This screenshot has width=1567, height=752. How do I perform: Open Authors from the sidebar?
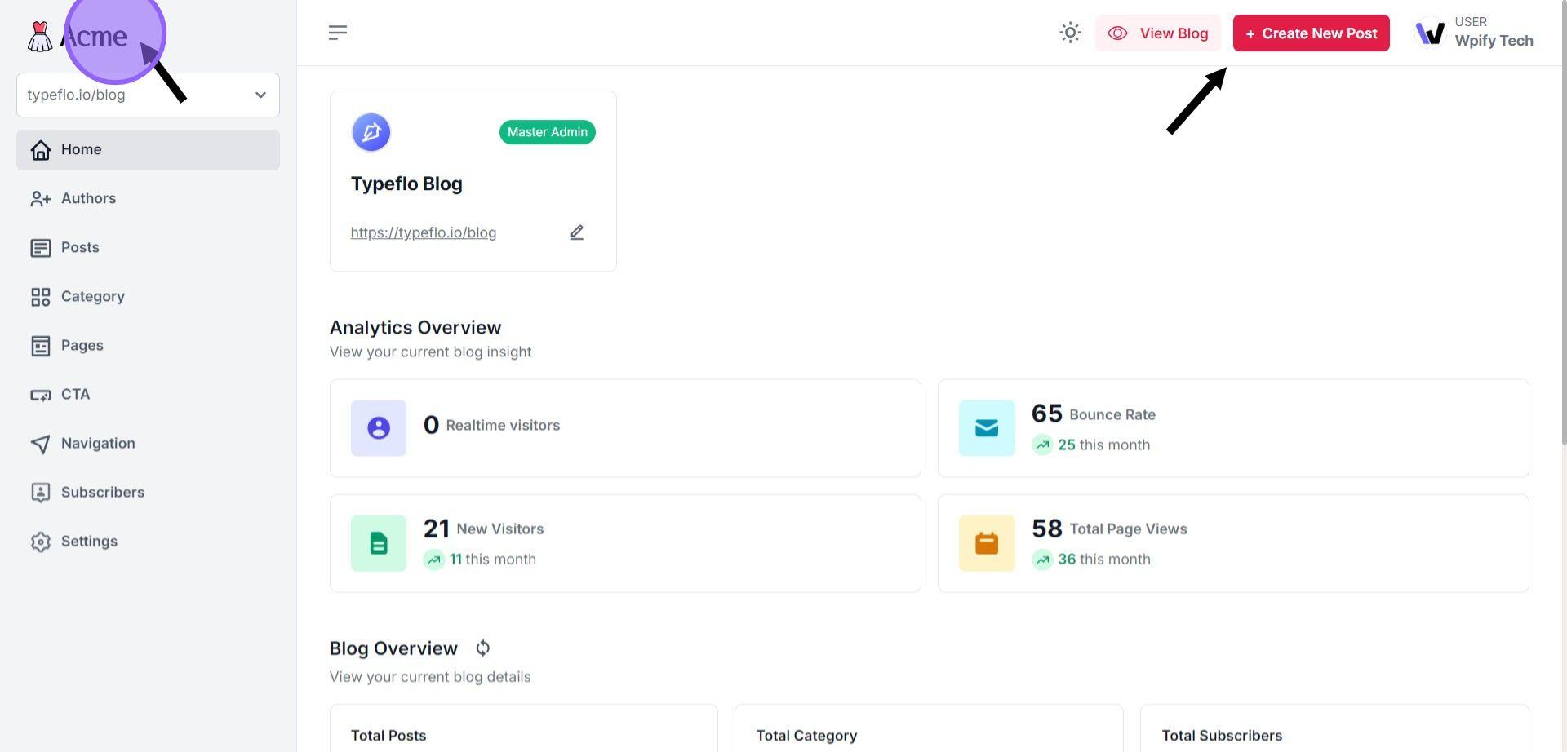click(88, 199)
